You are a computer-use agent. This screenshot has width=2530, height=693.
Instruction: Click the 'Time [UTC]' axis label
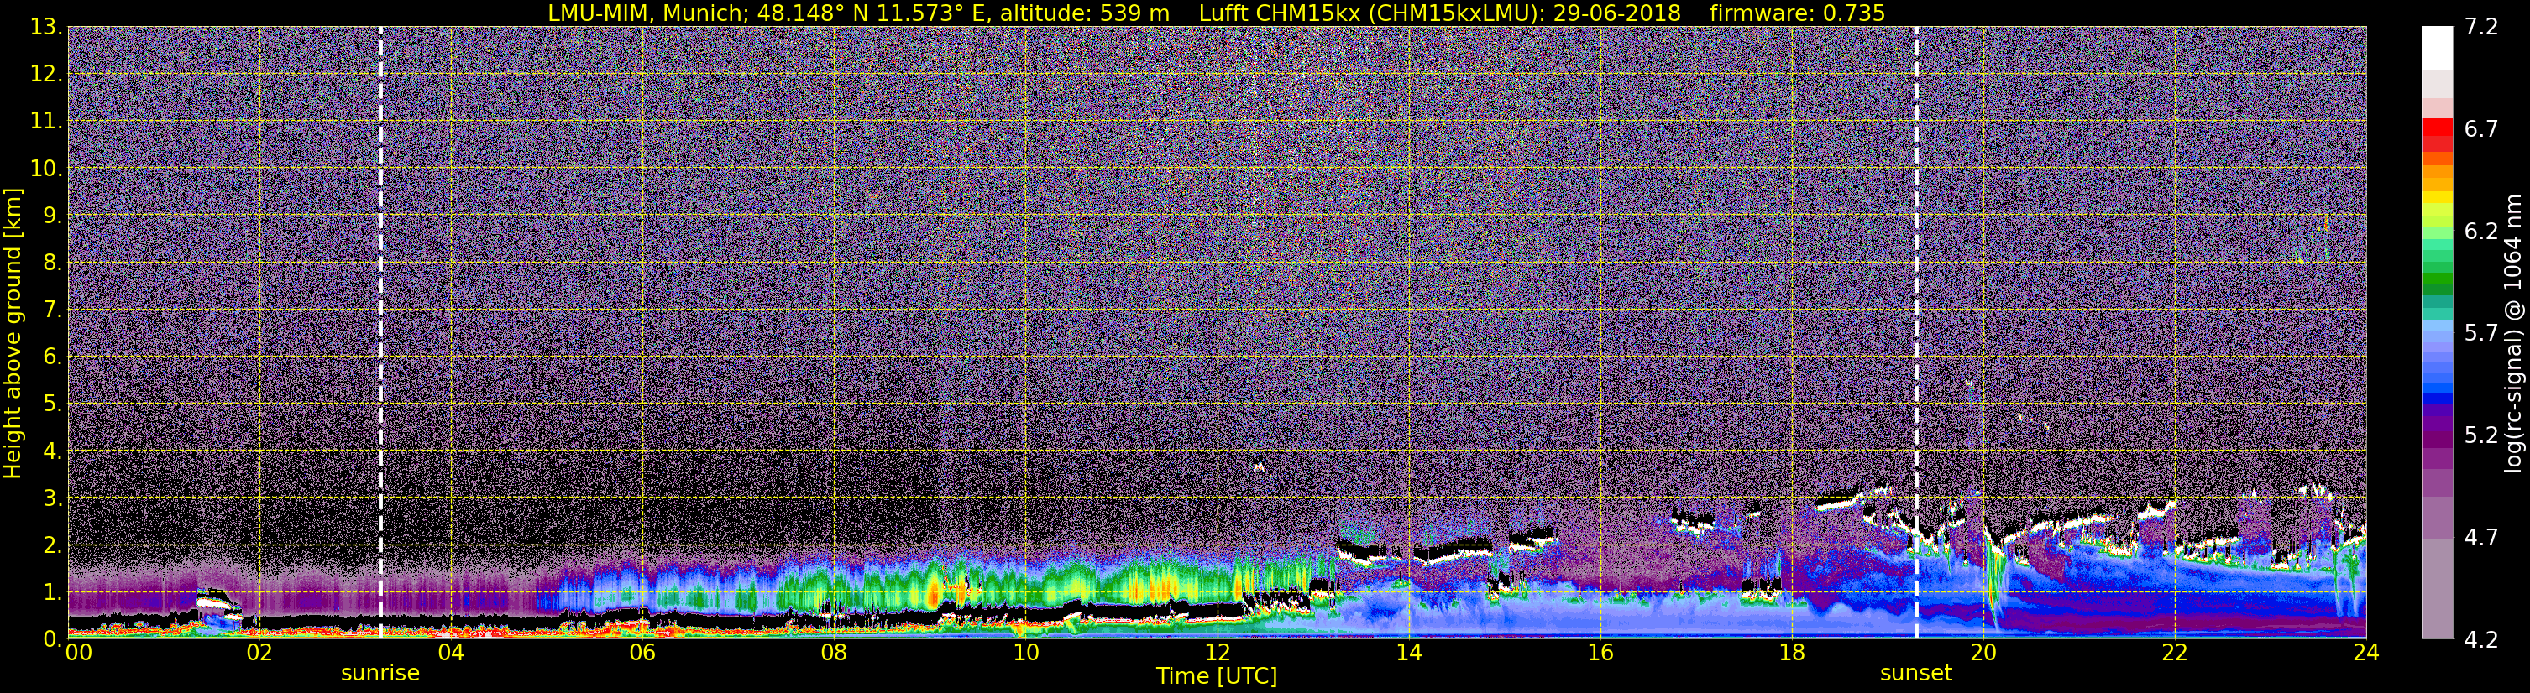coord(1217,676)
